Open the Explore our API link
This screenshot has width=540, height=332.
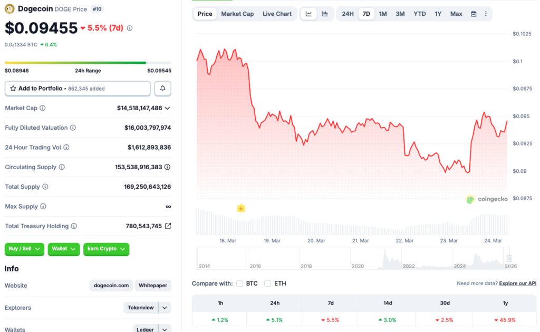point(517,283)
